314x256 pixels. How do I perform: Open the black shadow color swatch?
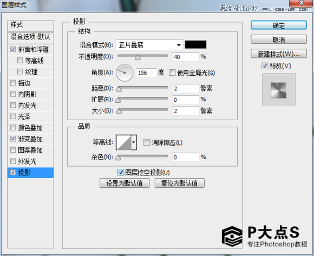[195, 44]
